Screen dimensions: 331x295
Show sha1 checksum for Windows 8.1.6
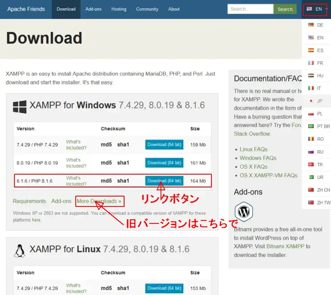(123, 181)
